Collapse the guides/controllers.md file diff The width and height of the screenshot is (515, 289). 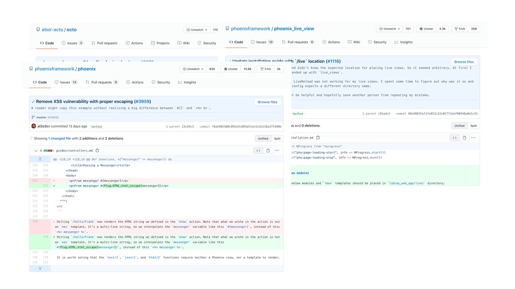point(36,151)
